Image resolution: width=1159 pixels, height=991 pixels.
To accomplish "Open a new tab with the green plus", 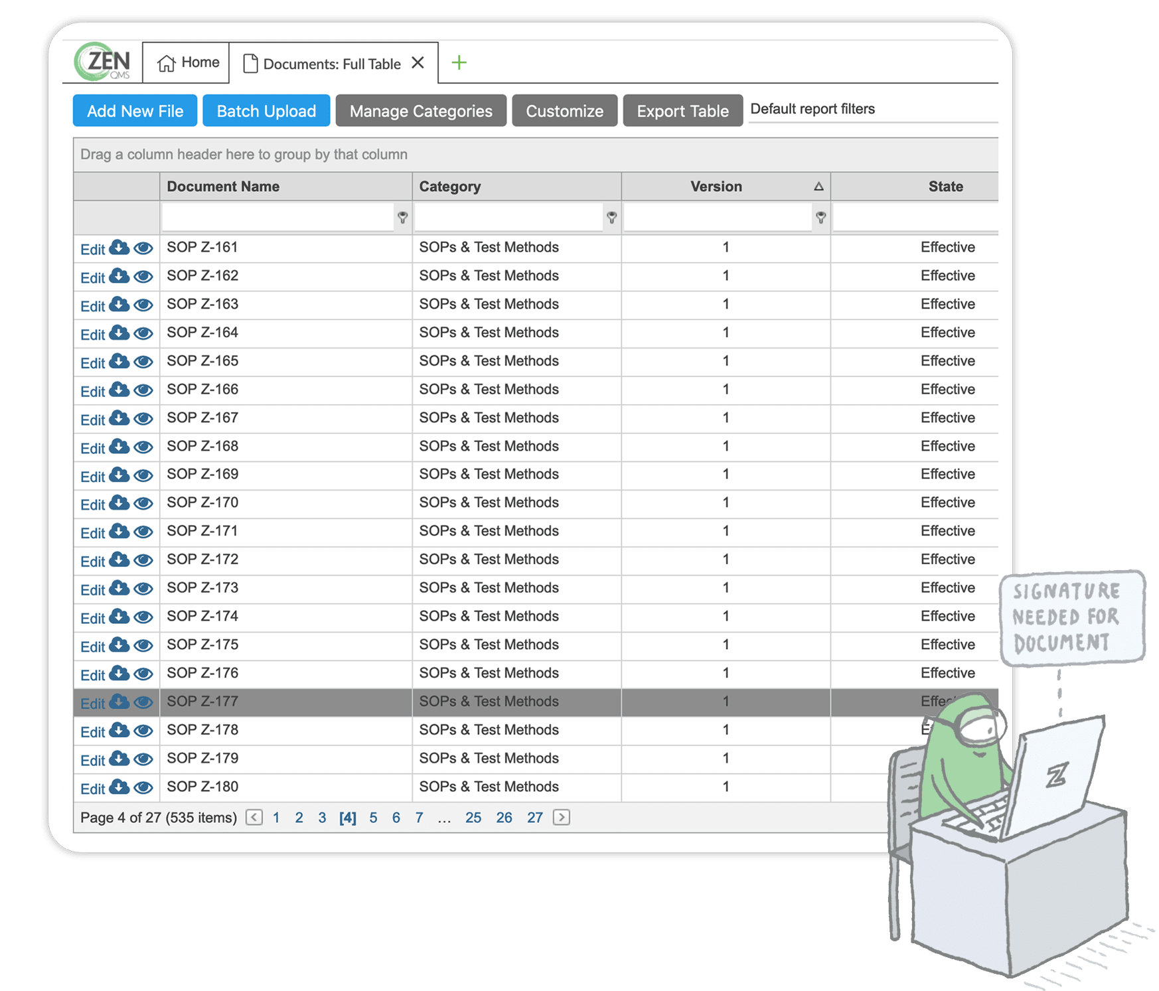I will (x=459, y=63).
